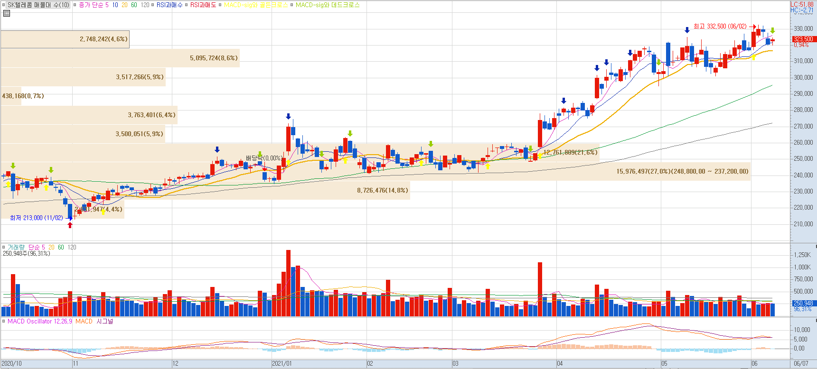Toggle the SK텔레콤 매물대 legend marker
The width and height of the screenshot is (817, 369).
(4, 5)
